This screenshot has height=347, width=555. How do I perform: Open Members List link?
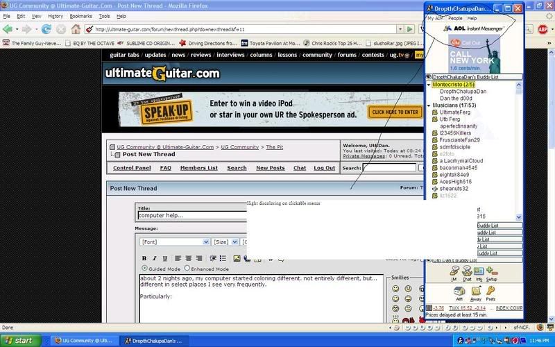[199, 168]
